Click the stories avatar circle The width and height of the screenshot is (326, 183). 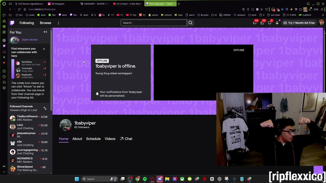coord(15,40)
